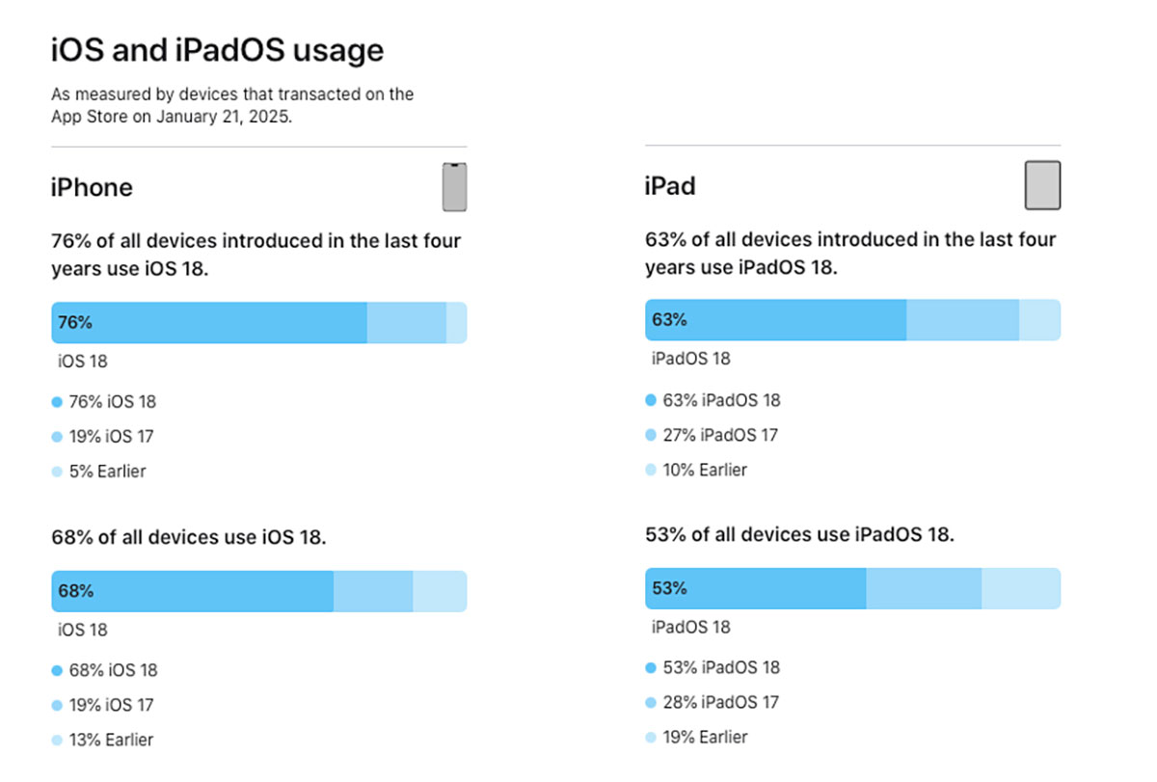Click the iPad section heading
This screenshot has width=1157, height=782.
pos(670,186)
